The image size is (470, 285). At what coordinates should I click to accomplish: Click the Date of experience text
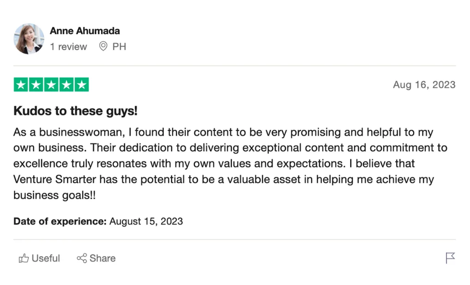[x=59, y=221]
